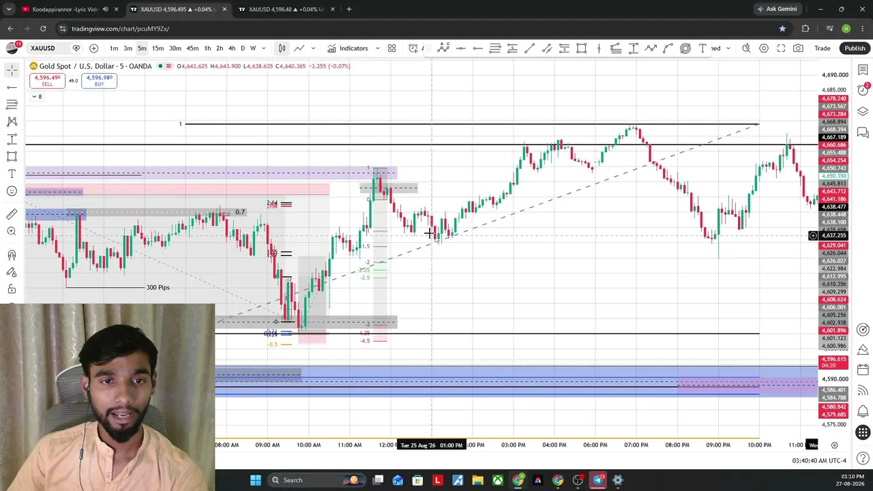Click the Publish button

tap(855, 48)
